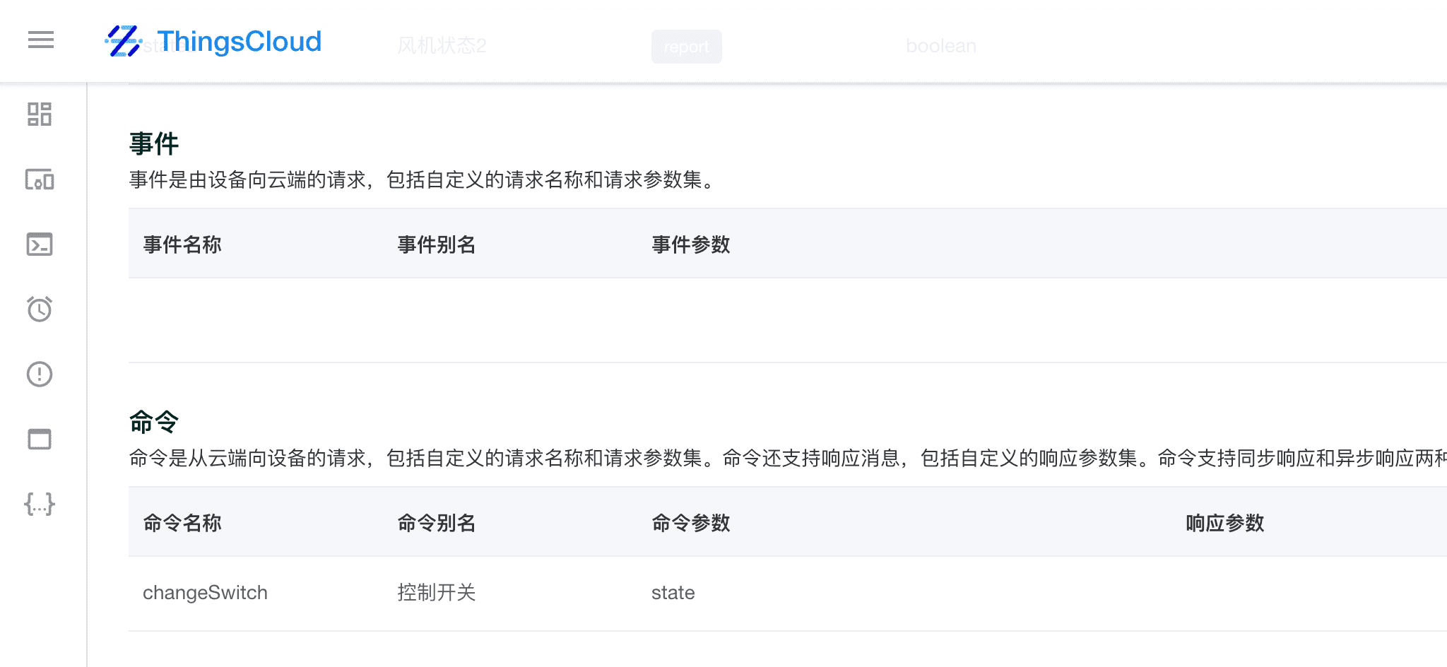Open the alerts exclamation icon
The image size is (1447, 667).
(40, 374)
